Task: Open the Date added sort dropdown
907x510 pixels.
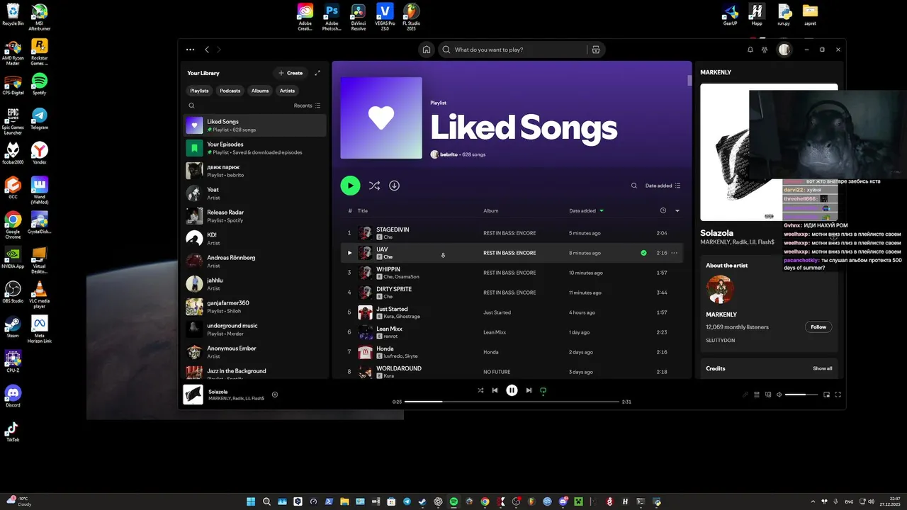Action: point(663,186)
